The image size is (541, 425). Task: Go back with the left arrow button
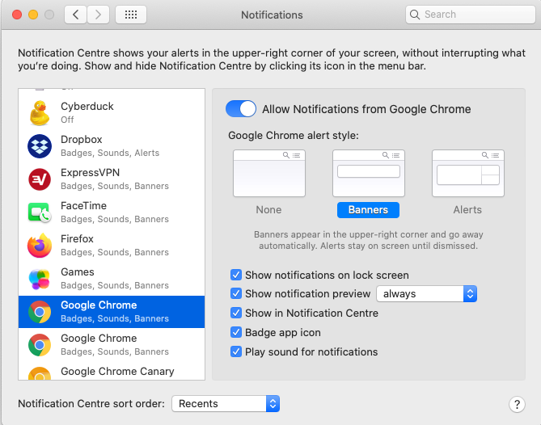coord(75,15)
